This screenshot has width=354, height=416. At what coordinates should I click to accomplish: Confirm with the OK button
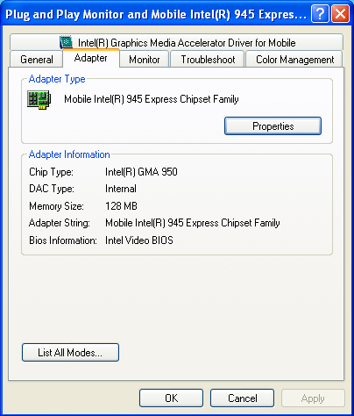(x=171, y=398)
